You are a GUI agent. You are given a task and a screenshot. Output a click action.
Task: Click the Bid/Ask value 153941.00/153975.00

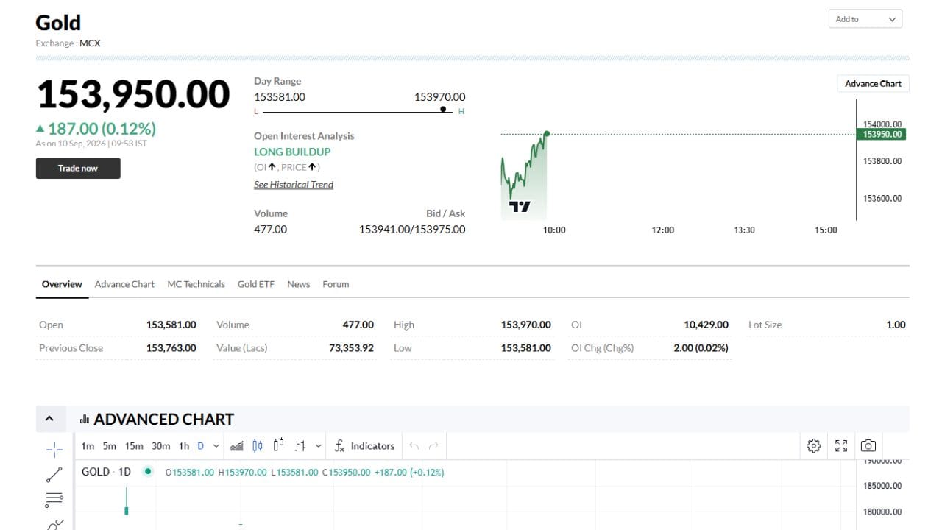[412, 229]
